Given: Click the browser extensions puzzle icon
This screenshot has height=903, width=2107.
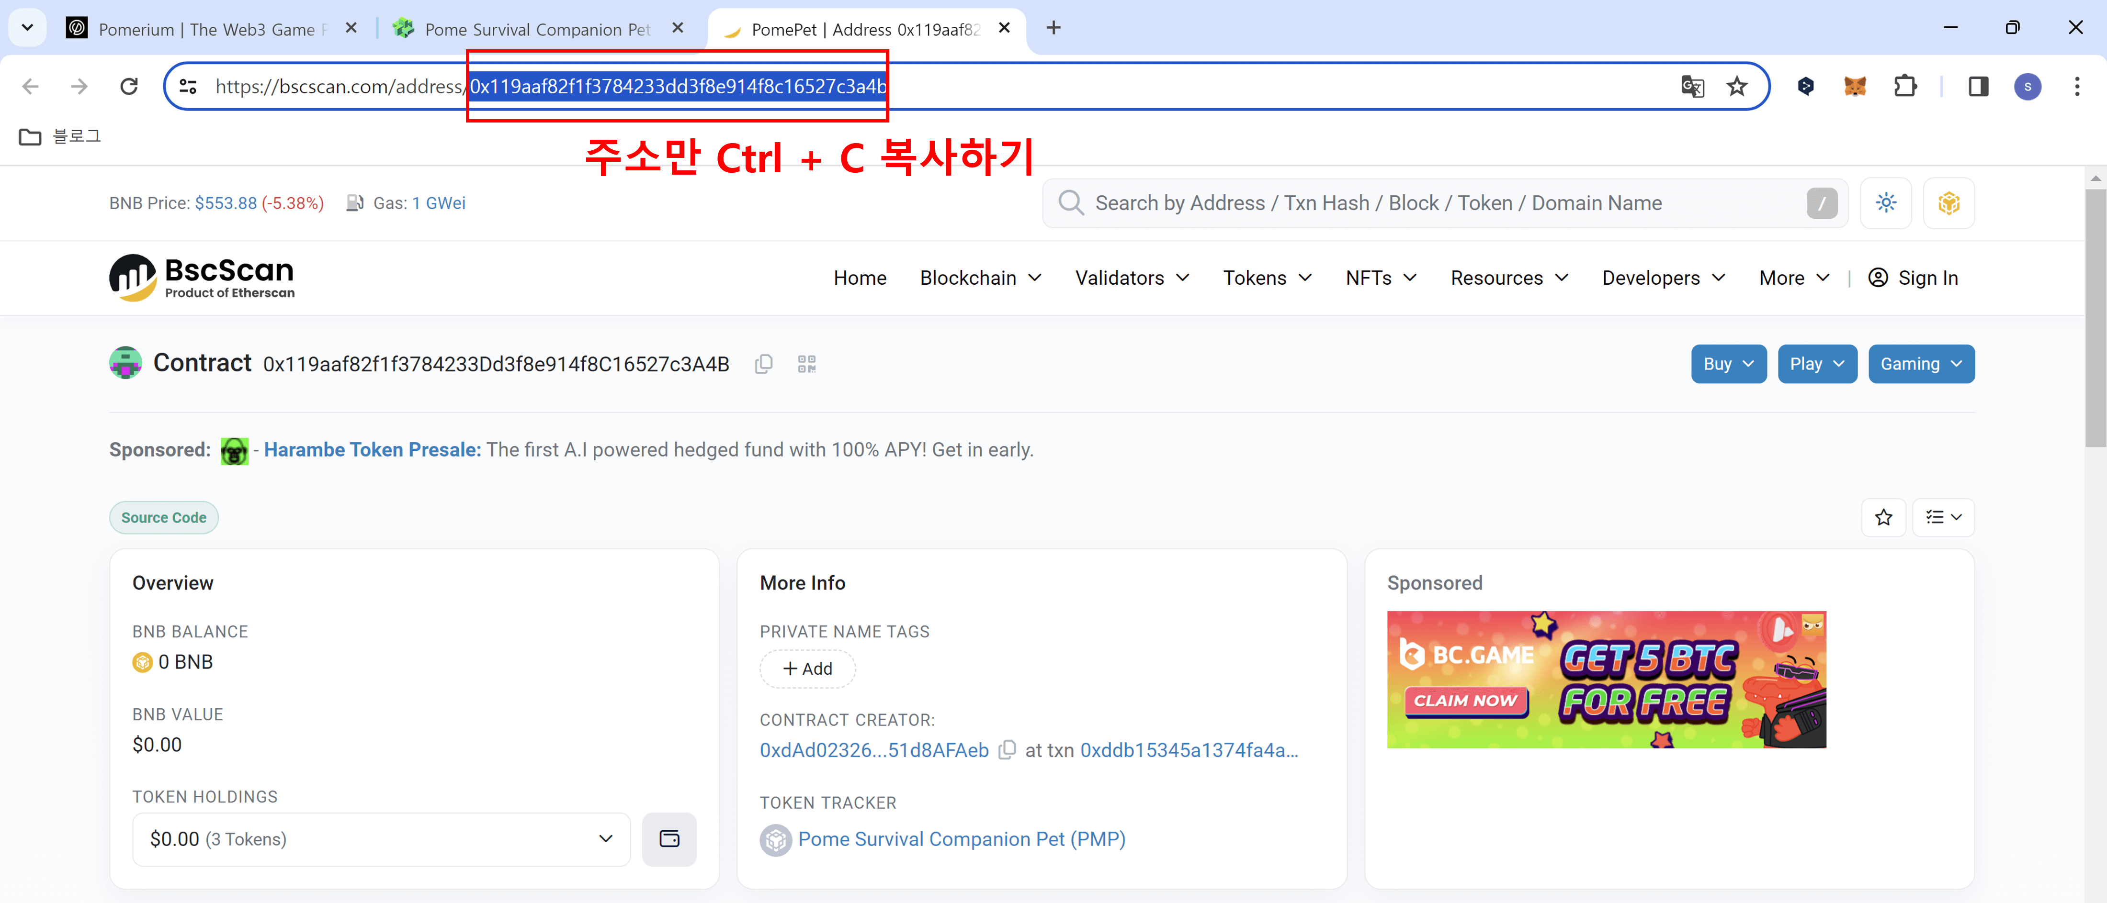Looking at the screenshot, I should coord(1906,86).
